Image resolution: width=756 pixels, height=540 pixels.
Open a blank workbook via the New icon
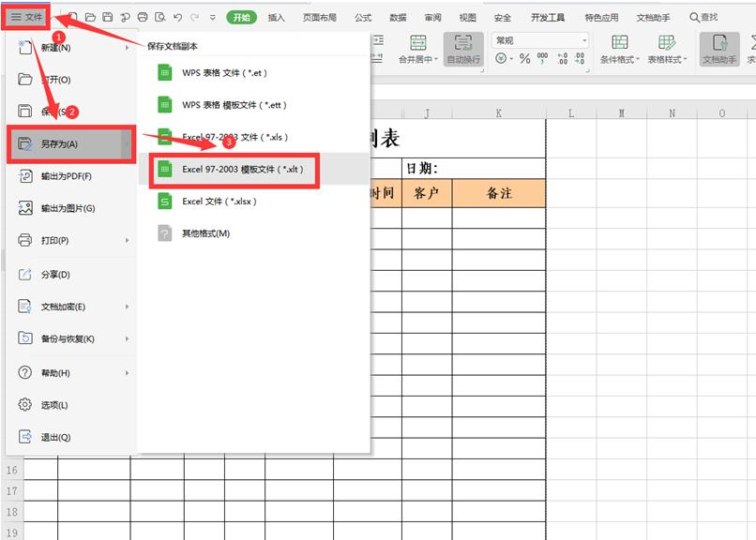point(75,16)
